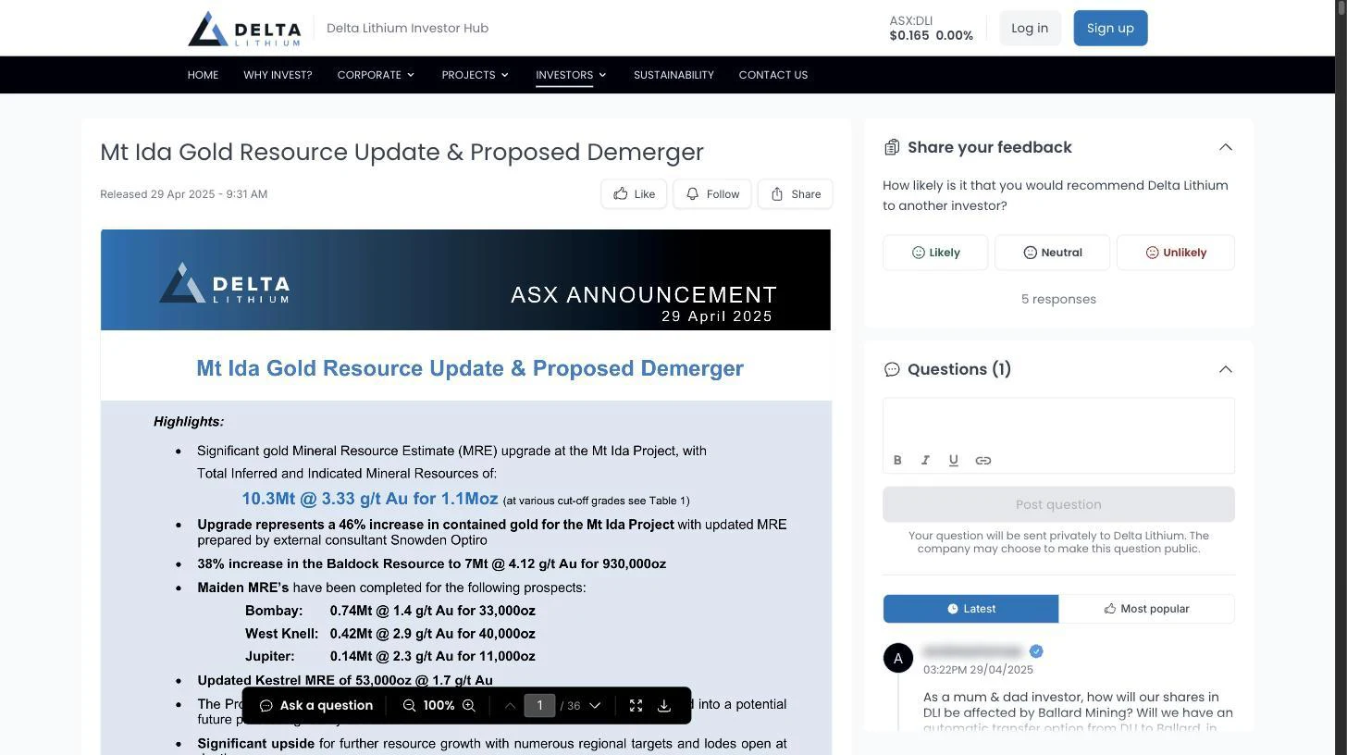The image size is (1347, 755).
Task: Go to previous PDF page
Action: tap(510, 705)
